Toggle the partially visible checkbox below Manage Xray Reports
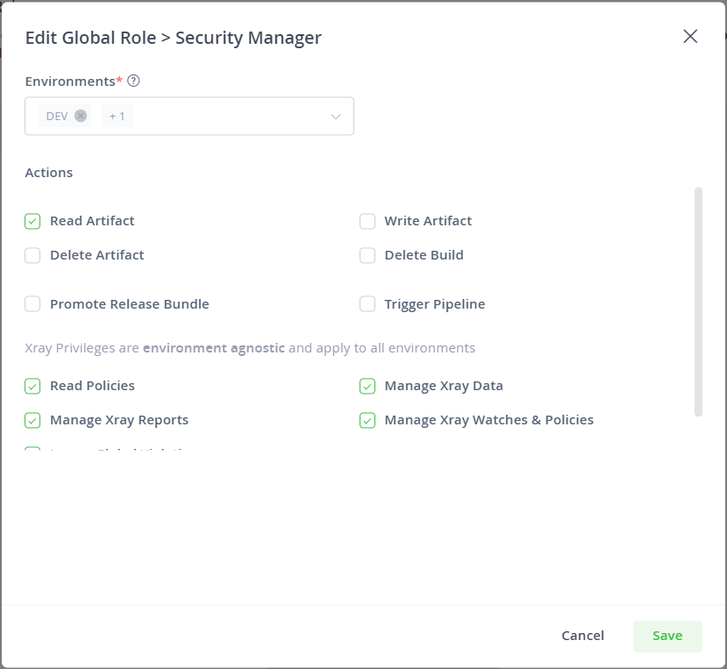This screenshot has height=669, width=727. [32, 452]
